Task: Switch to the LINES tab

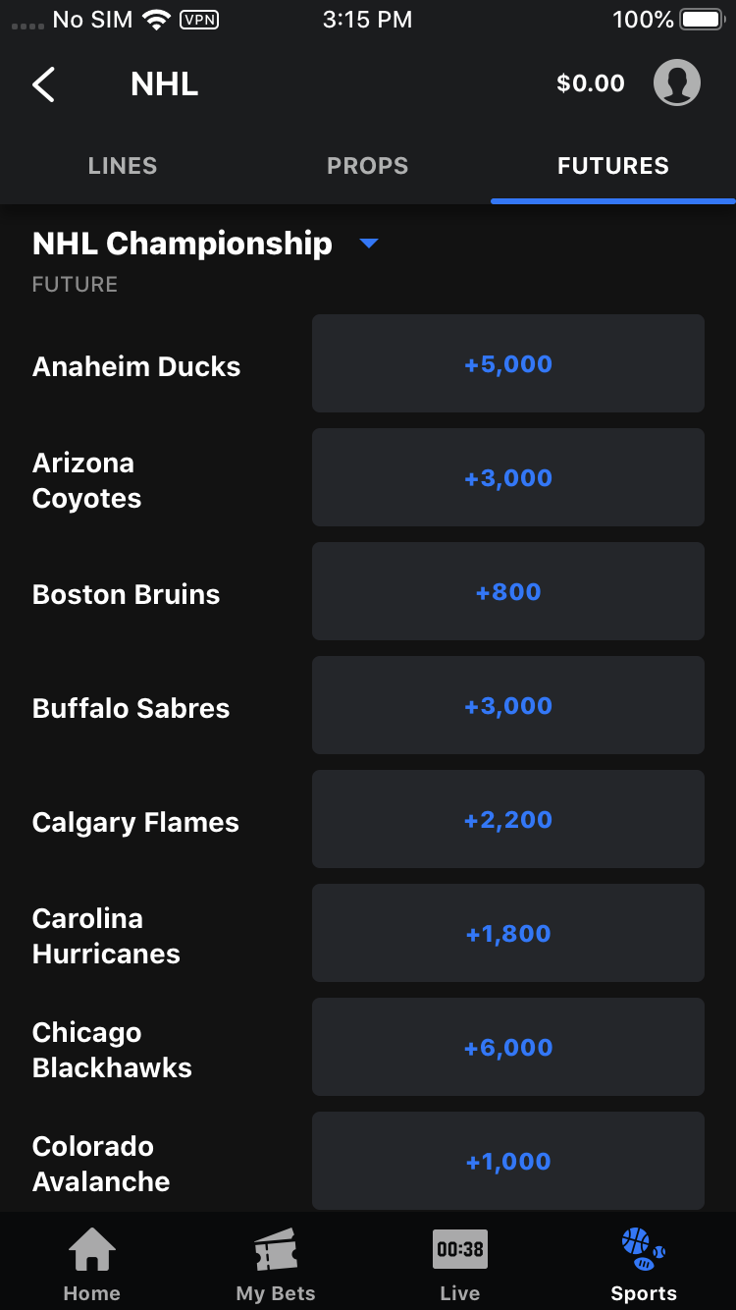Action: (x=123, y=166)
